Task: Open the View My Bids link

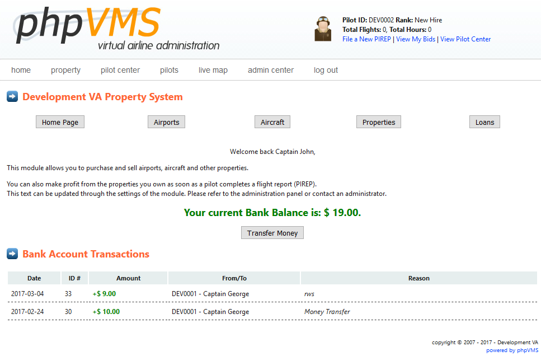Action: [x=416, y=39]
